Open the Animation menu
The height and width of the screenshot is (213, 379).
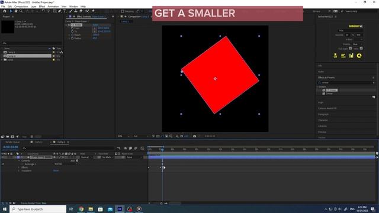[x=53, y=7]
